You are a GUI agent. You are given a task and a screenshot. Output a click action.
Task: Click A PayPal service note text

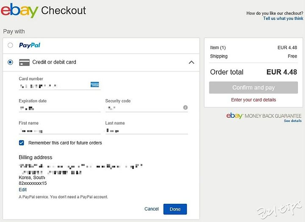click(63, 197)
